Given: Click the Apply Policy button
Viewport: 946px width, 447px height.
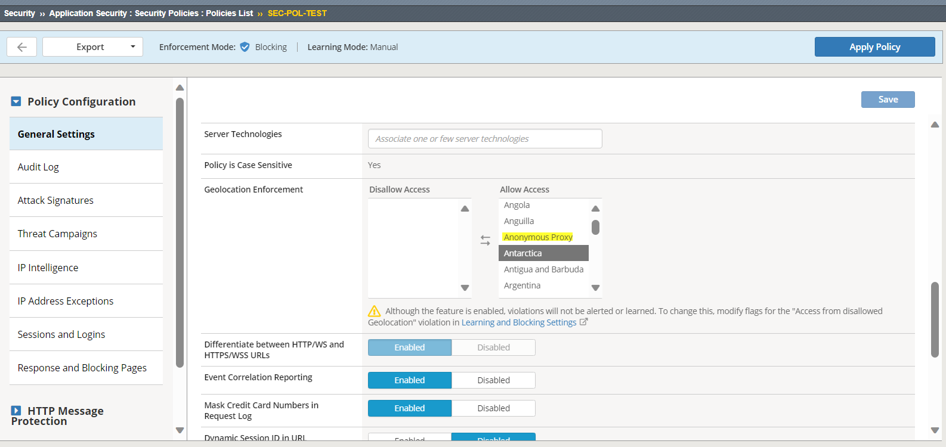Looking at the screenshot, I should (x=874, y=47).
